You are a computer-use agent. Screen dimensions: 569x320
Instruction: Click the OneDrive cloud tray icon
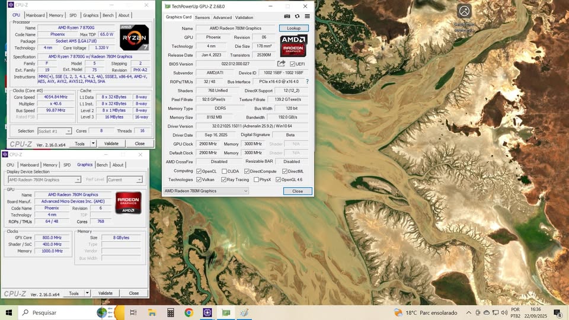(487, 312)
